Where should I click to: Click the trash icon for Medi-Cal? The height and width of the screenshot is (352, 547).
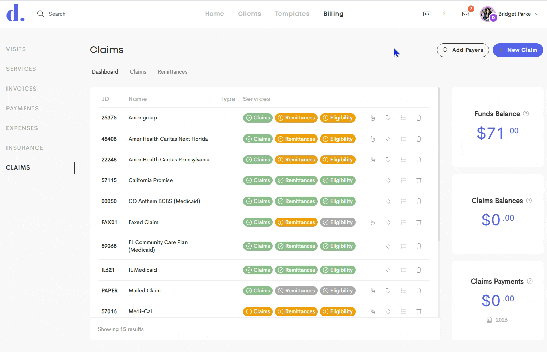pos(419,311)
